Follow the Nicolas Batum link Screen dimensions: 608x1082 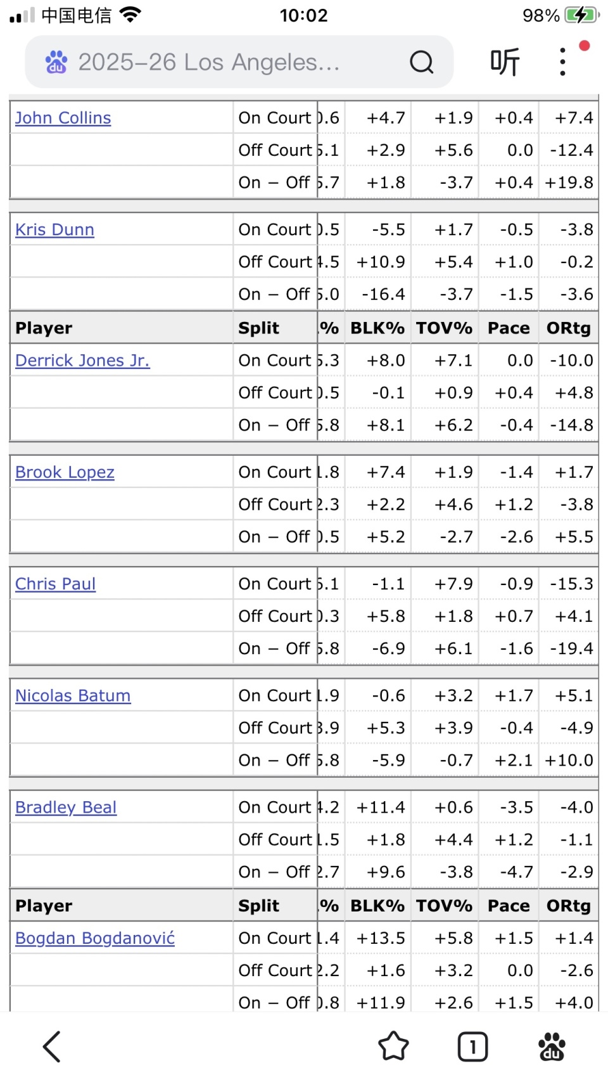[x=73, y=695]
